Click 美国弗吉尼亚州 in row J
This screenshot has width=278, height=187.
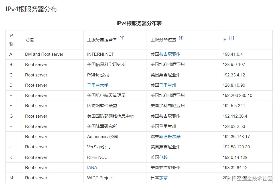(165, 147)
